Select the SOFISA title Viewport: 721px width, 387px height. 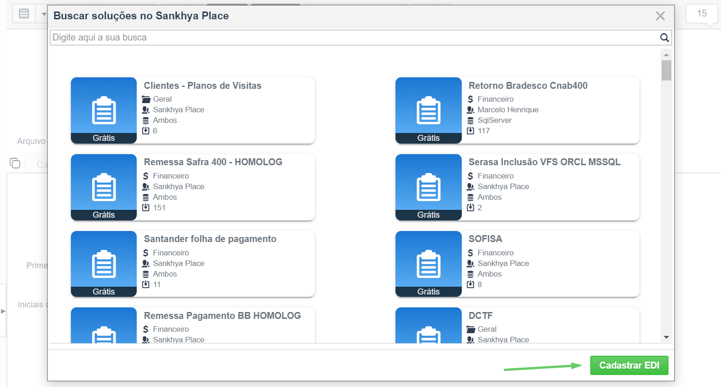click(x=485, y=239)
